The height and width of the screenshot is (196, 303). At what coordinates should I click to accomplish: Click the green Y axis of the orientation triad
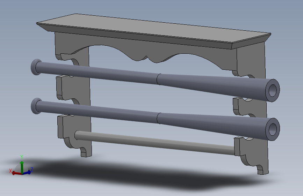[22, 167]
